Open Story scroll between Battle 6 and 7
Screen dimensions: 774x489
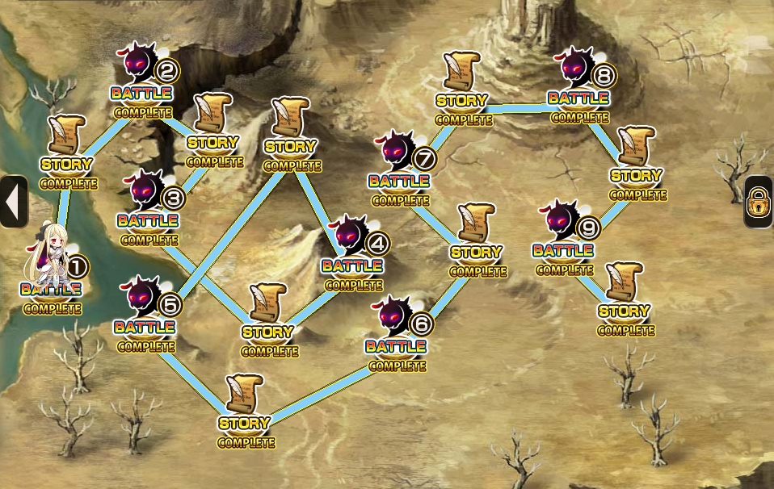click(477, 240)
